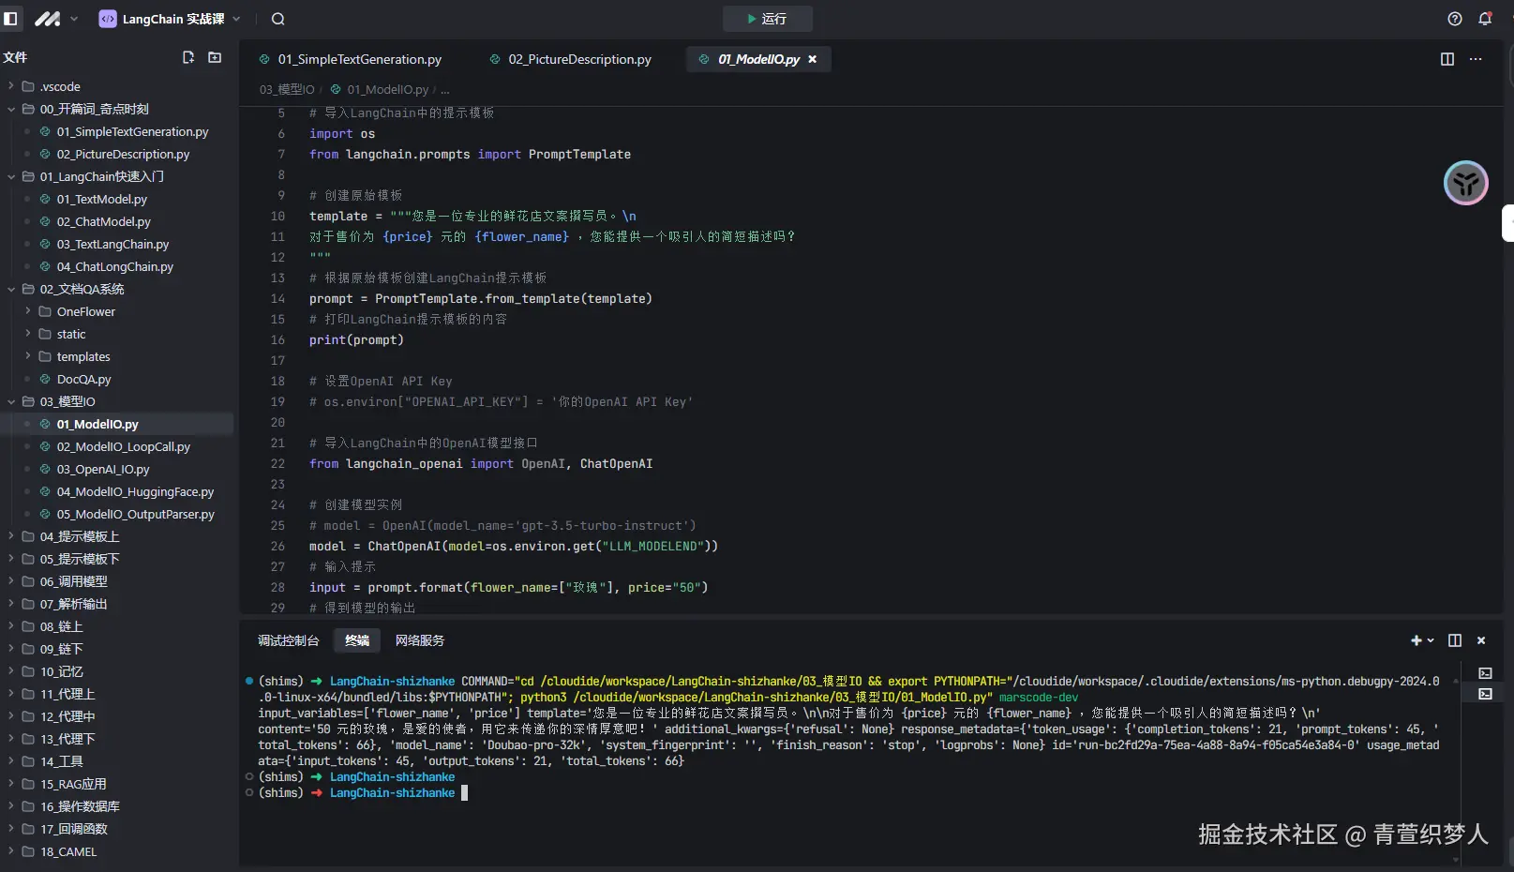Toggle the sidebar panel icon in top-left
The height and width of the screenshot is (872, 1514).
click(11, 19)
